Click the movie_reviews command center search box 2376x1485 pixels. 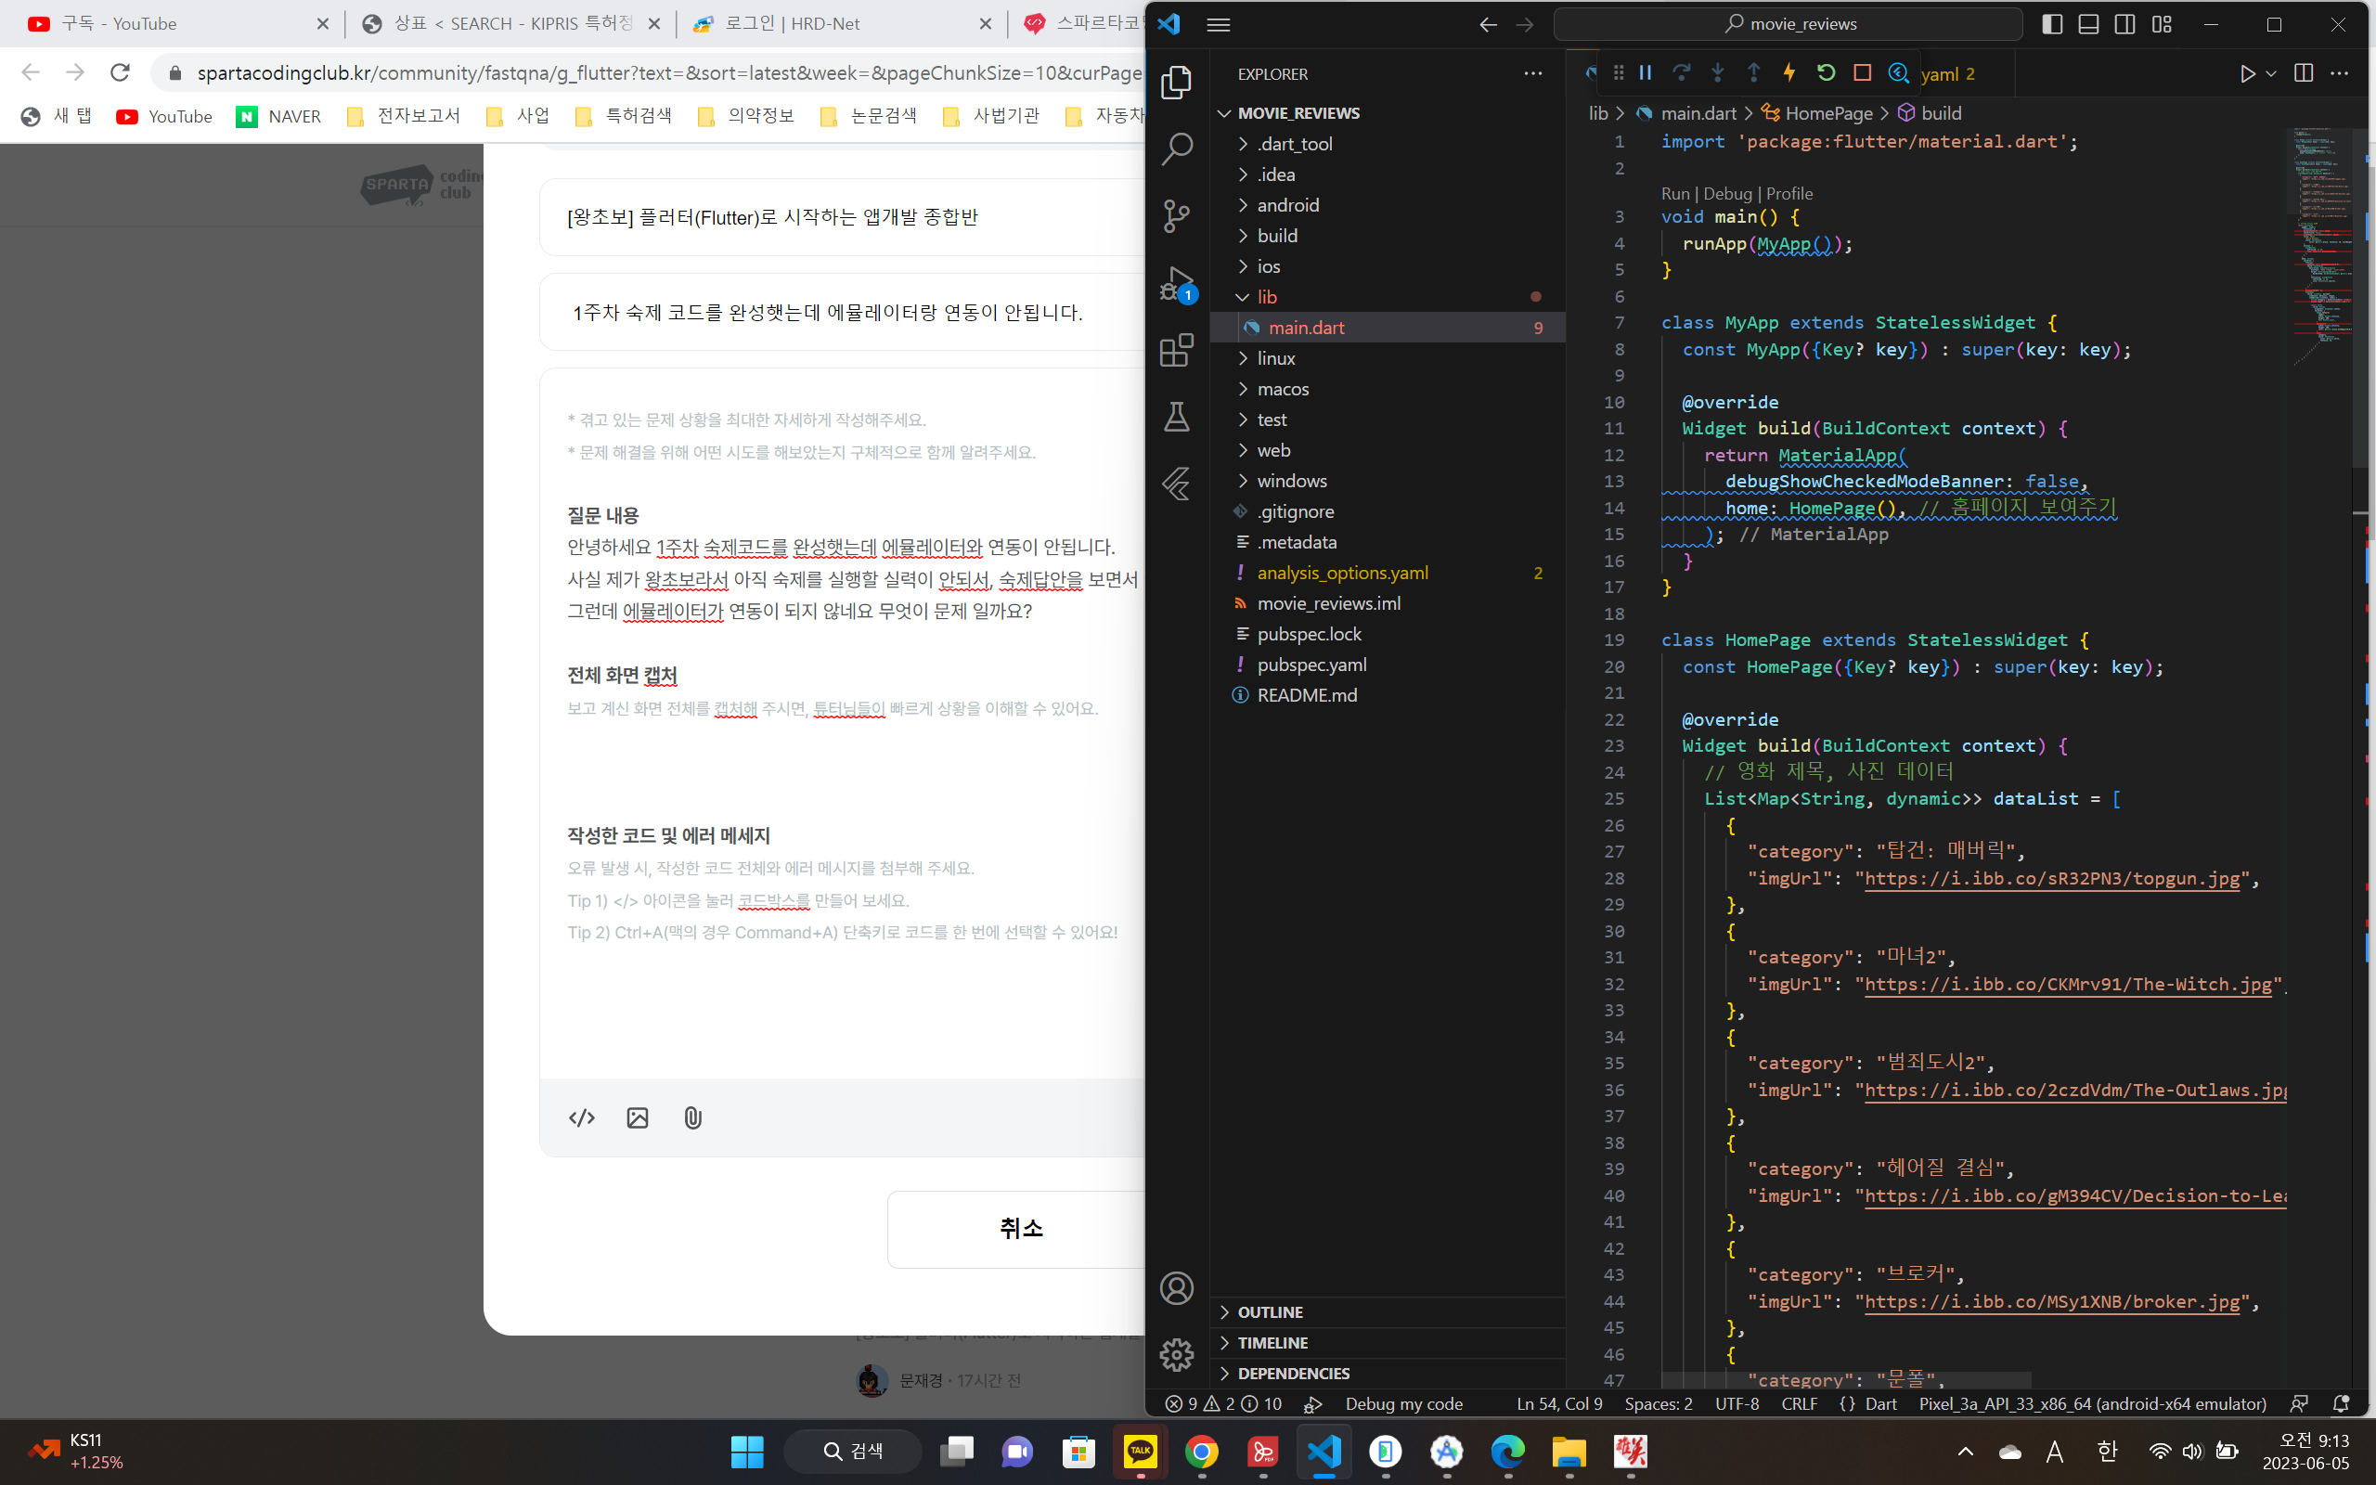coord(1788,23)
